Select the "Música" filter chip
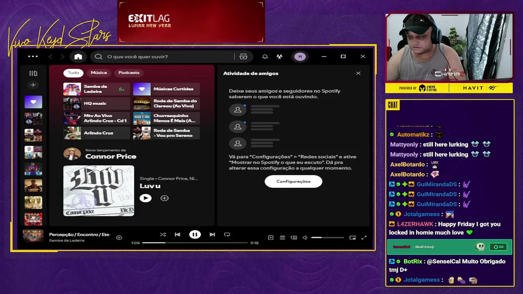This screenshot has width=523, height=294. coord(99,73)
